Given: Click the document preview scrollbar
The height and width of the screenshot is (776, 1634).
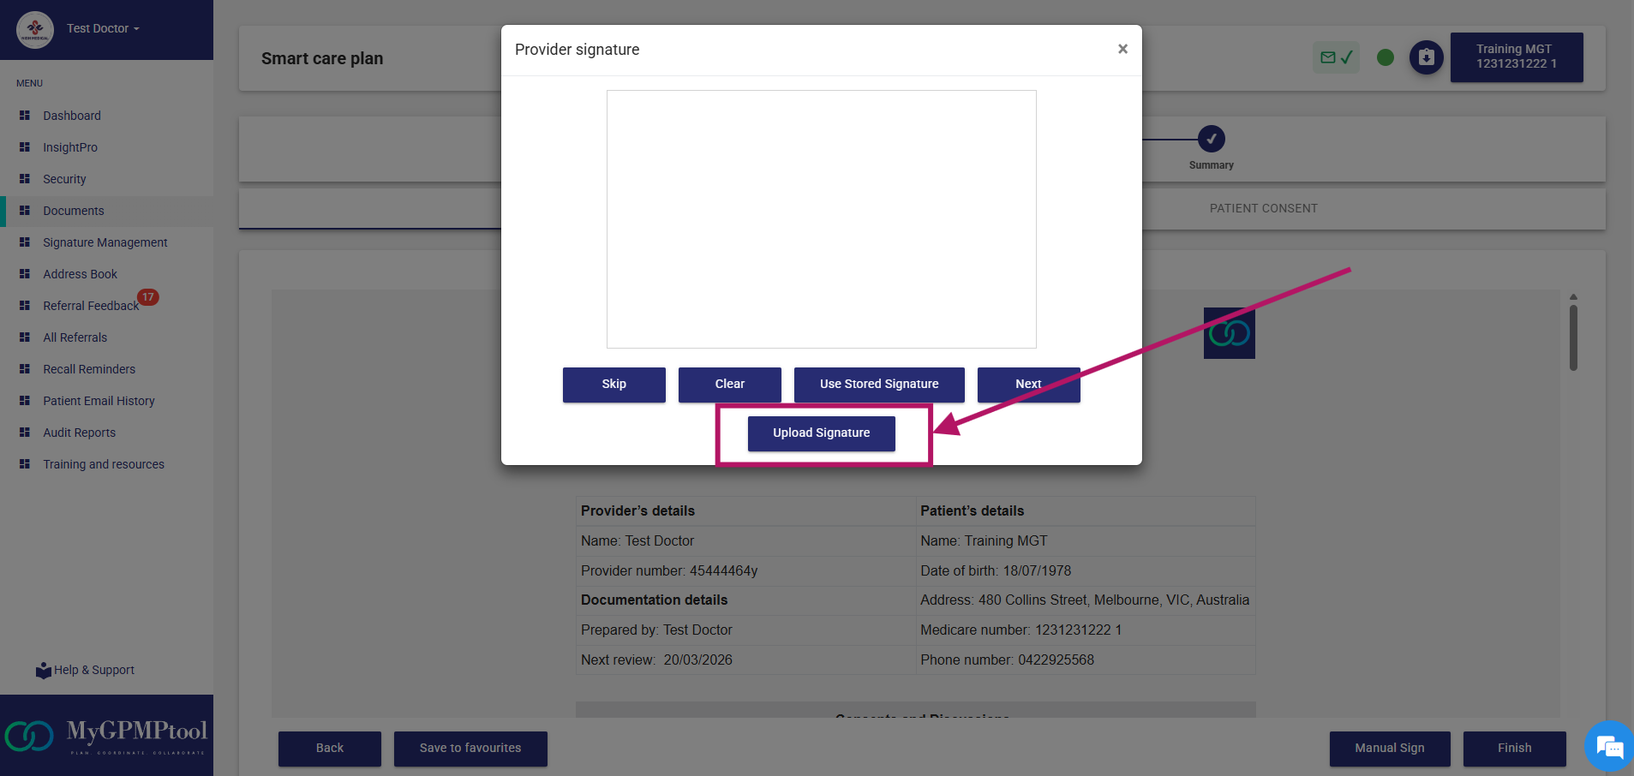Looking at the screenshot, I should (x=1573, y=338).
